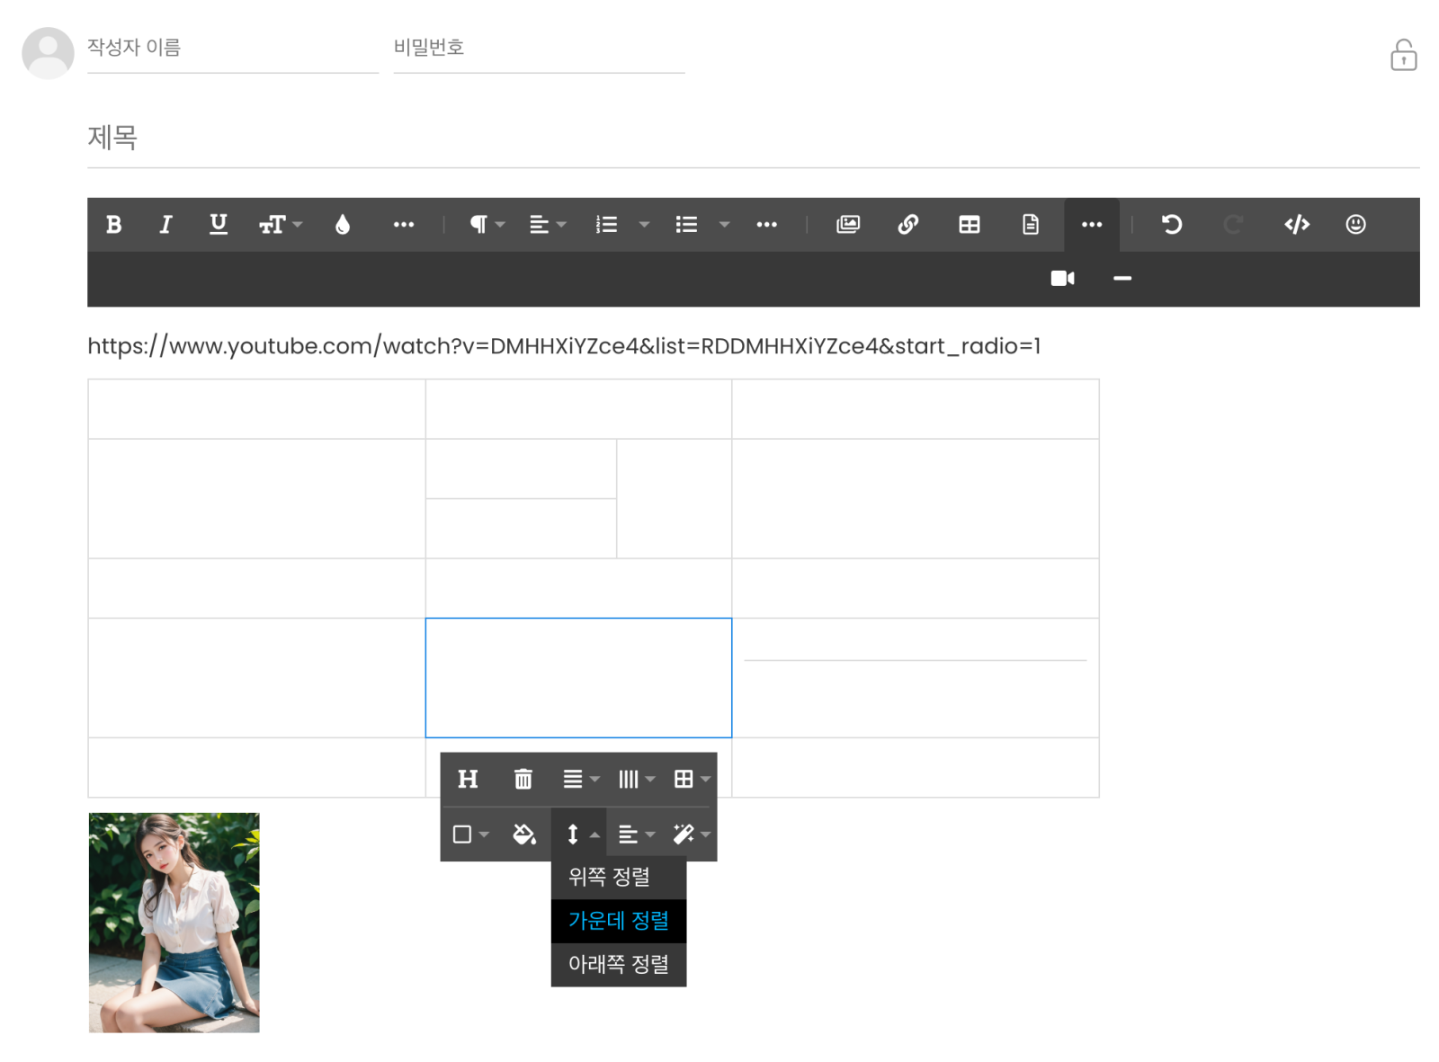
Task: Click the open padlock icon
Action: [x=1403, y=55]
